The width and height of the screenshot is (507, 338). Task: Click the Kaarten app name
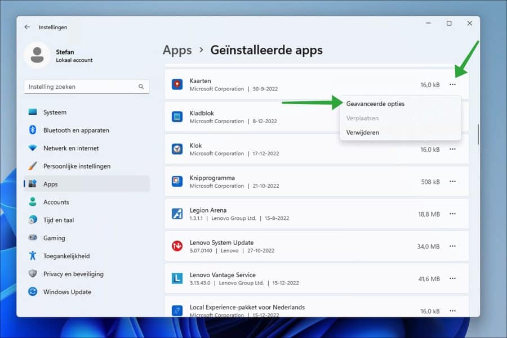(200, 81)
